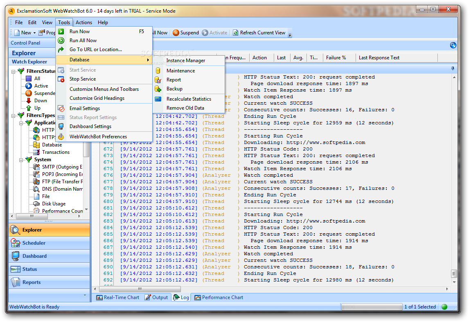
Task: Switch to the Output tab
Action: 156,297
